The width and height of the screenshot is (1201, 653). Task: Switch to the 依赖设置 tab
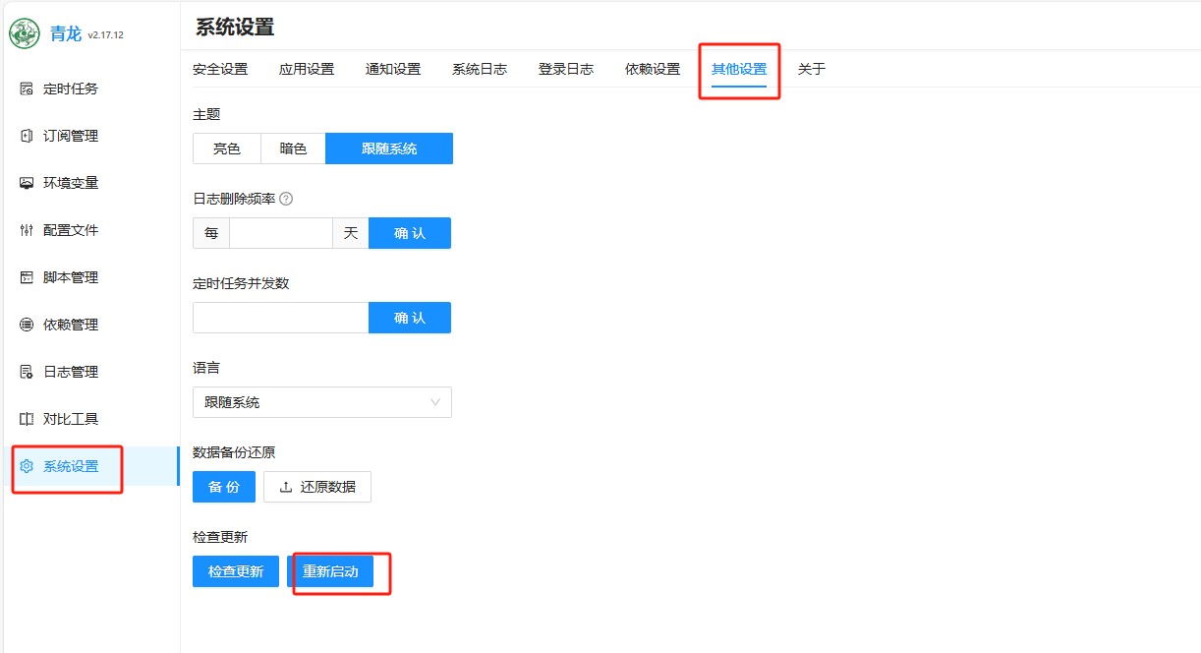click(x=653, y=69)
